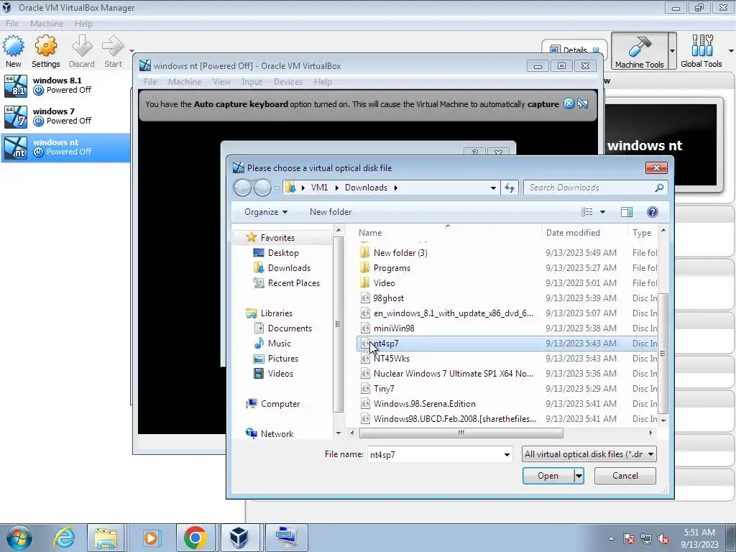Click the taskbar clock showing 5:51 AM
The image size is (736, 552).
tap(699, 538)
